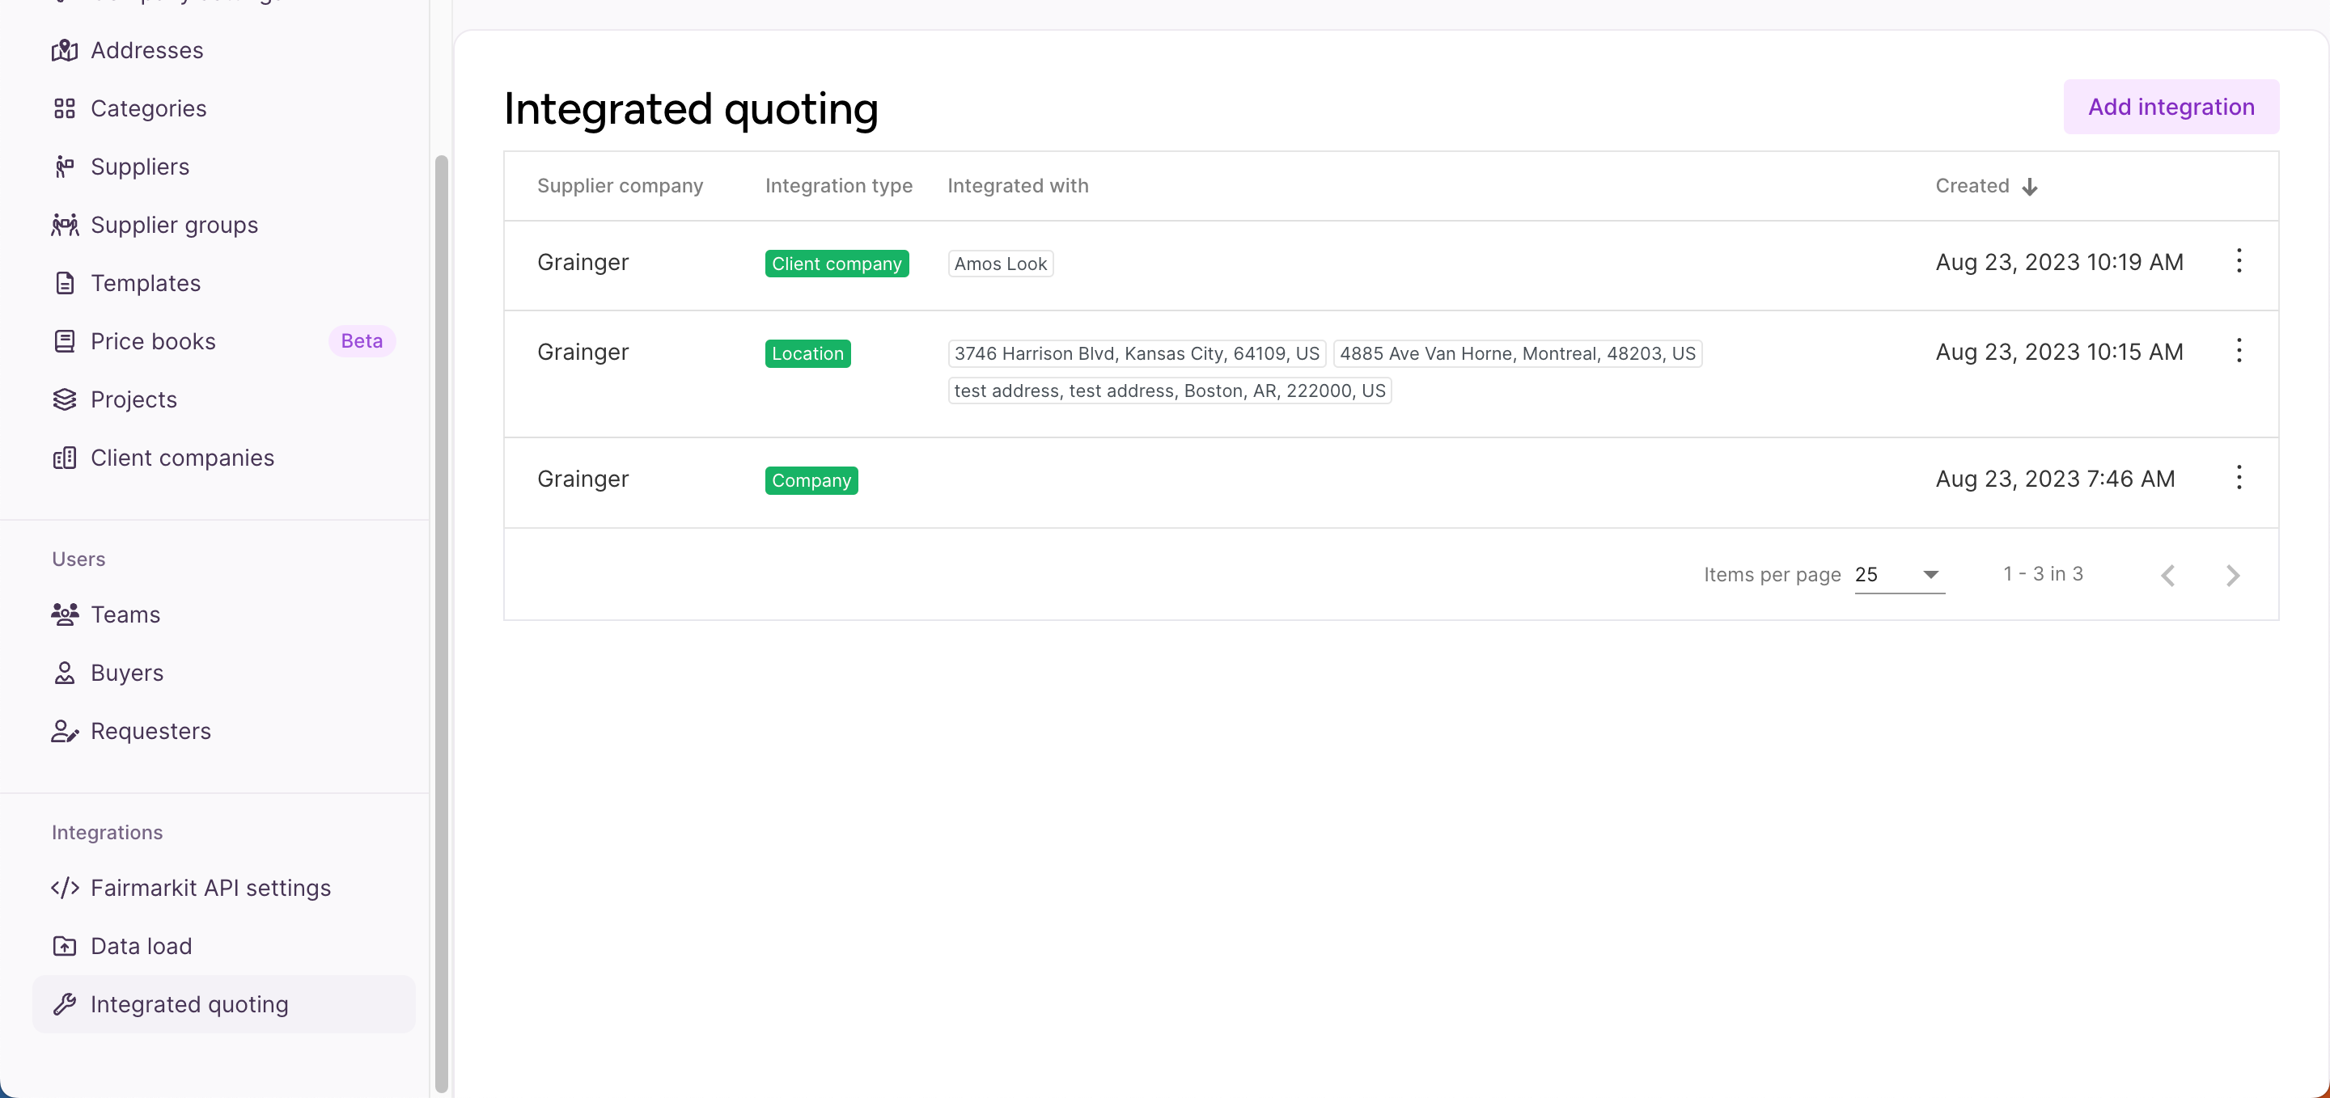Click the Aug 23, 2023 7:46 AM date

[2055, 479]
